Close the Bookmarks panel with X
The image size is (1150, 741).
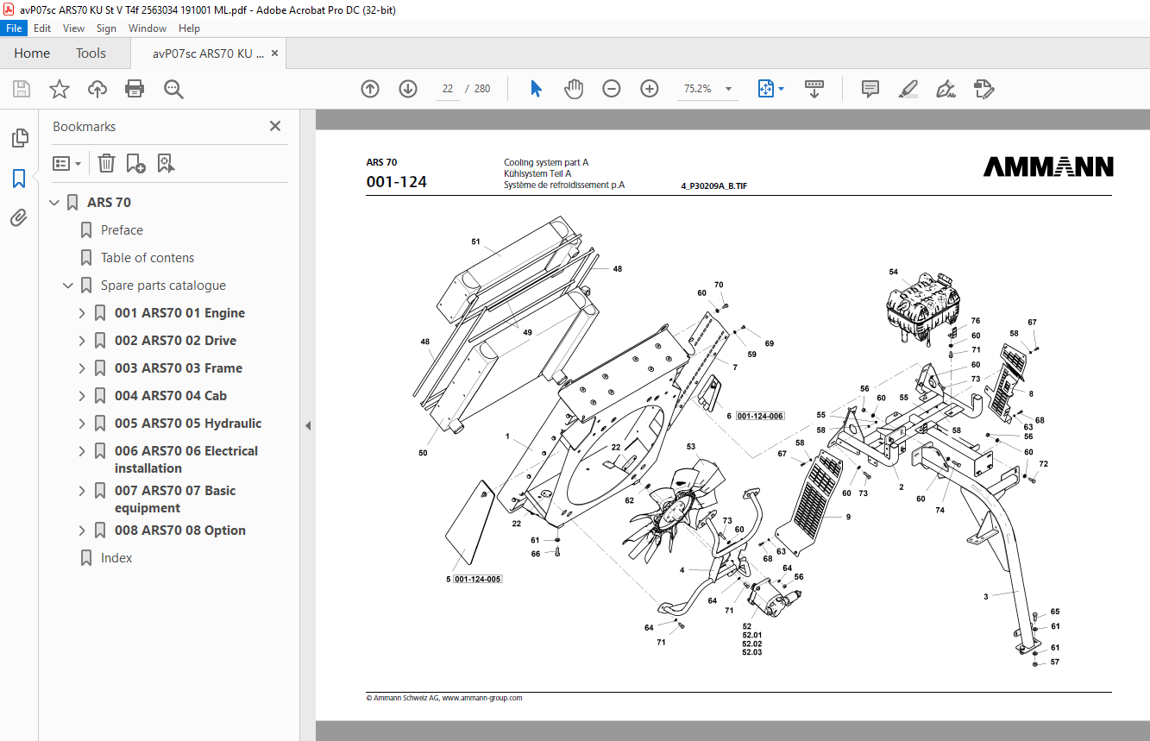coord(275,126)
